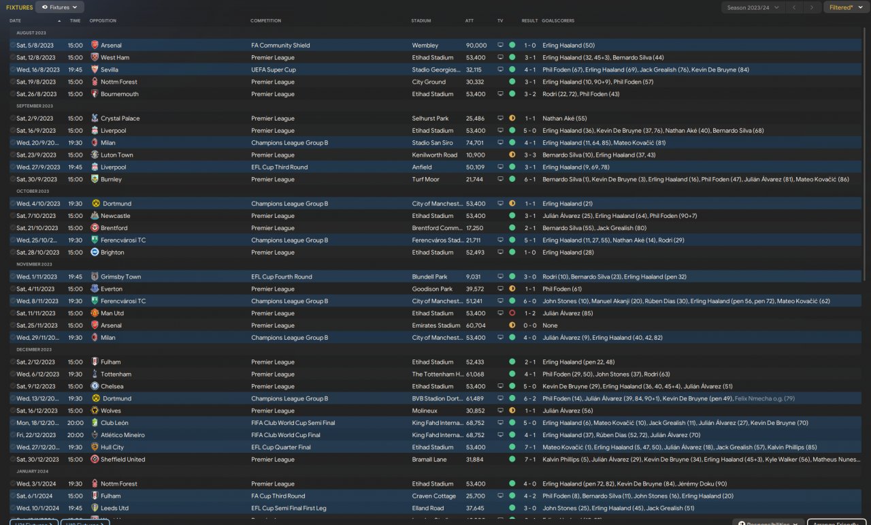Viewport: 871px width, 525px height.
Task: Click the Burnley club badge
Action: coord(95,180)
